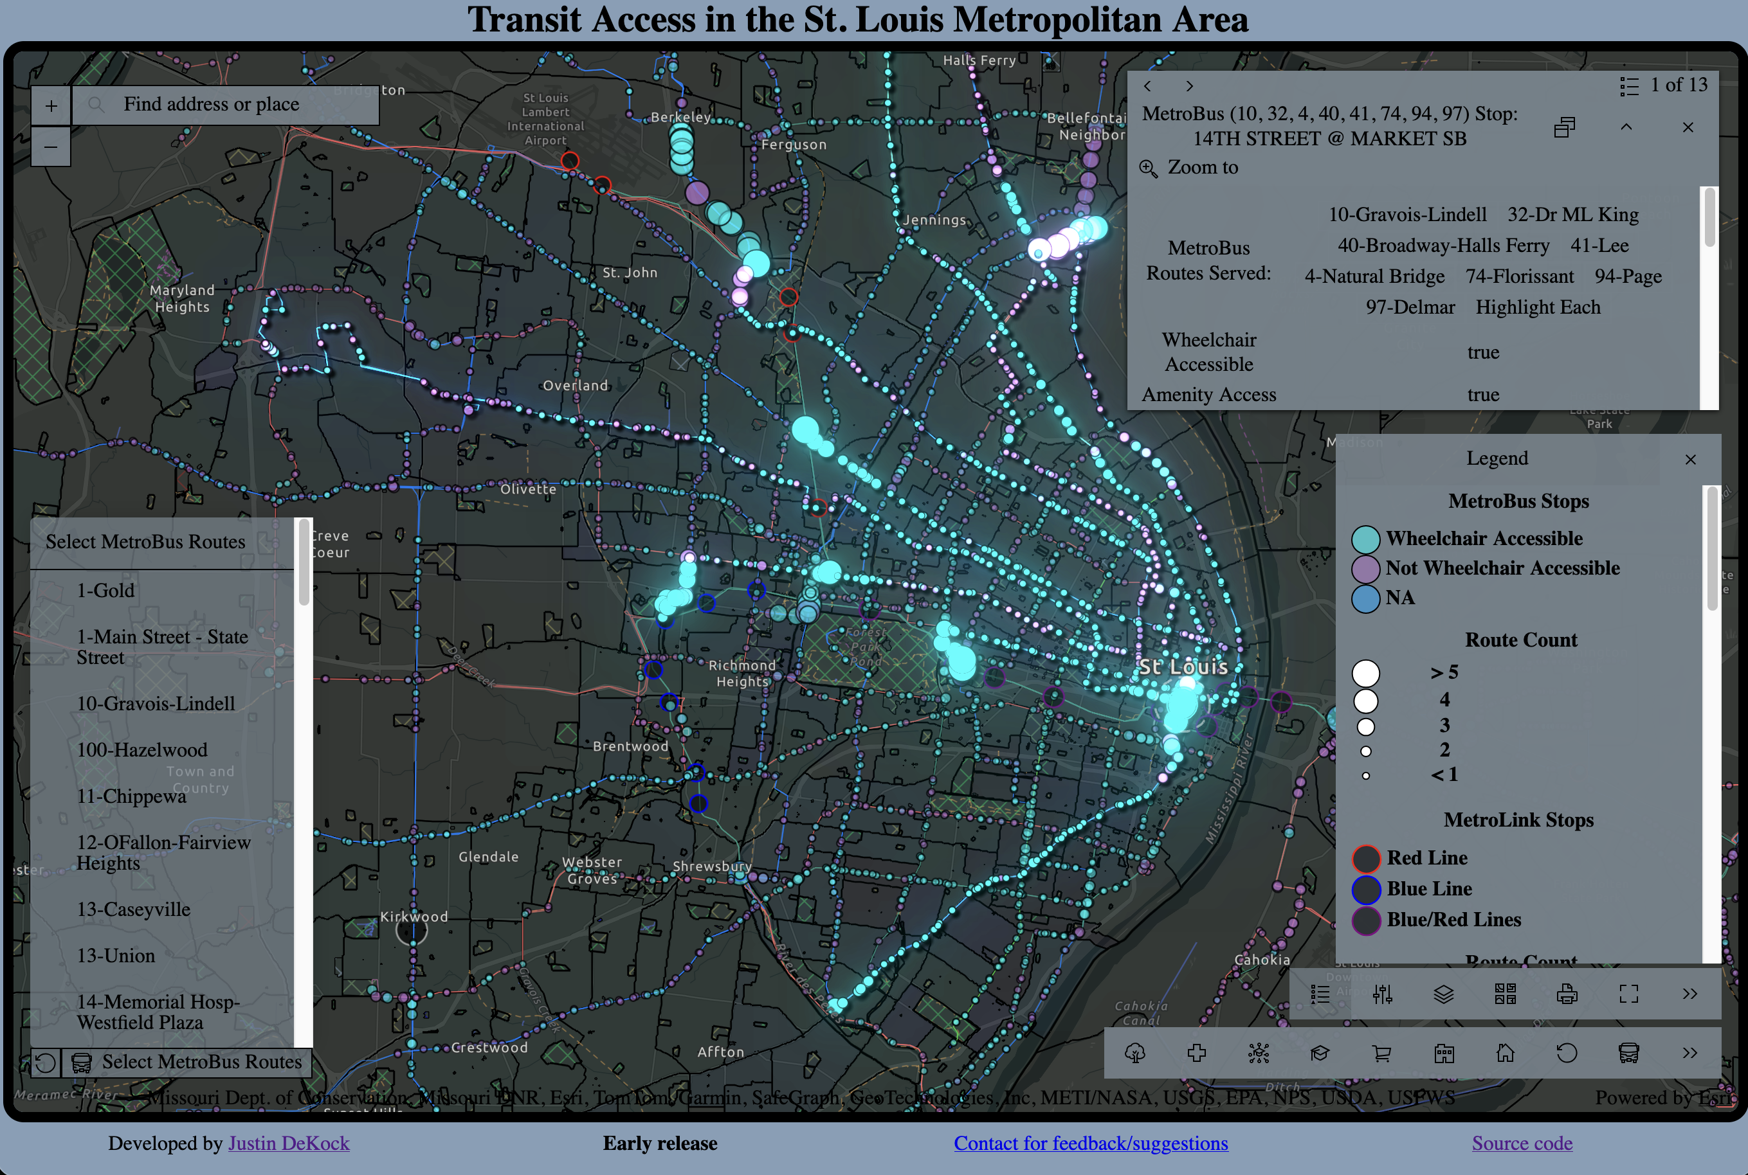Click Zoom to in the popup
Image resolution: width=1748 pixels, height=1175 pixels.
point(1189,167)
